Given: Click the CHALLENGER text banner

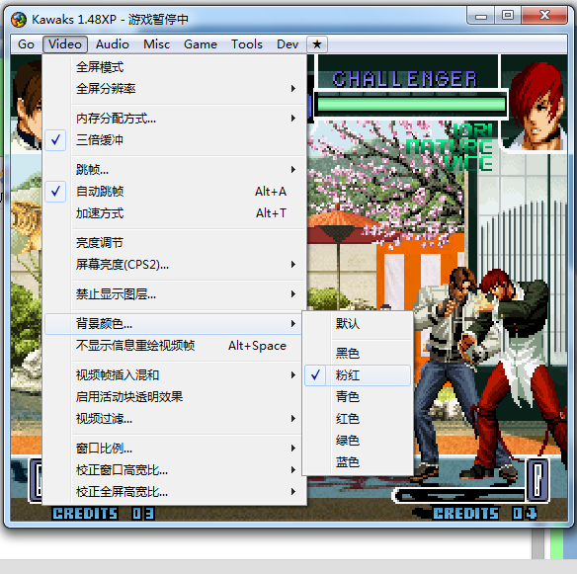Looking at the screenshot, I should pos(404,79).
